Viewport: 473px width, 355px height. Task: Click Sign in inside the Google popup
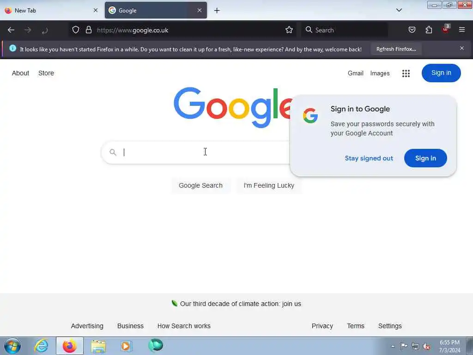point(425,158)
